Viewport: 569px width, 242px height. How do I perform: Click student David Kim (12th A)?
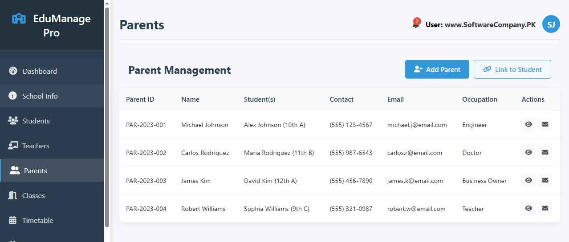click(270, 181)
